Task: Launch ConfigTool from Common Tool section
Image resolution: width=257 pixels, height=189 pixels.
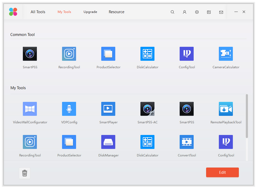Action: [x=187, y=54]
